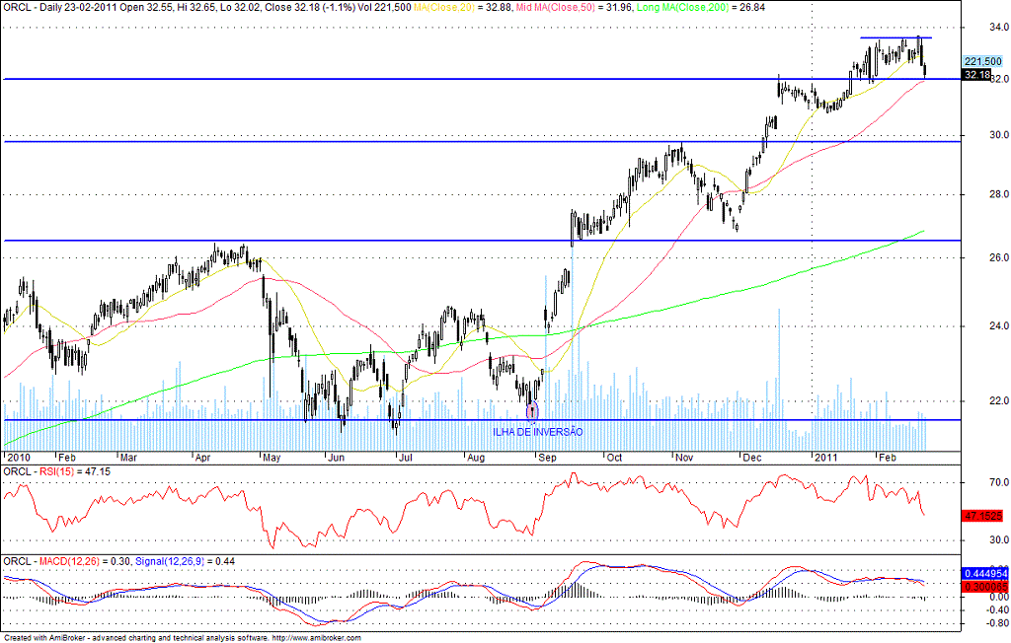Click the light blue 221,500 volume tag
Screen dimensions: 1011x643
(x=983, y=62)
